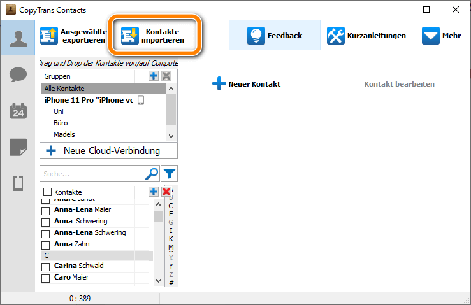
Task: Toggle the select-all Kontakte checkbox
Action: [47, 192]
